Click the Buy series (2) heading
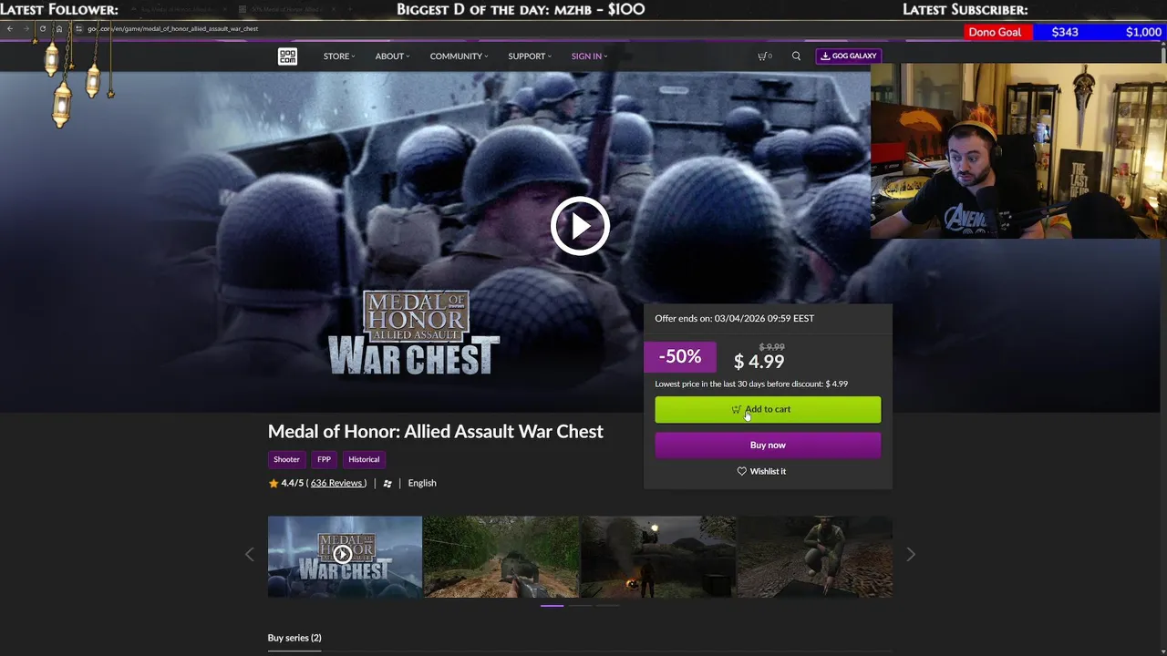 [294, 638]
